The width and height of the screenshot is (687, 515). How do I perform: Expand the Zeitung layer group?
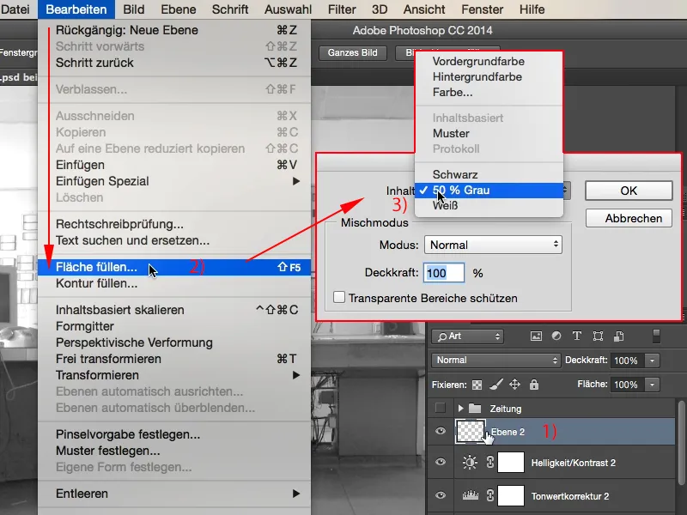click(x=459, y=409)
